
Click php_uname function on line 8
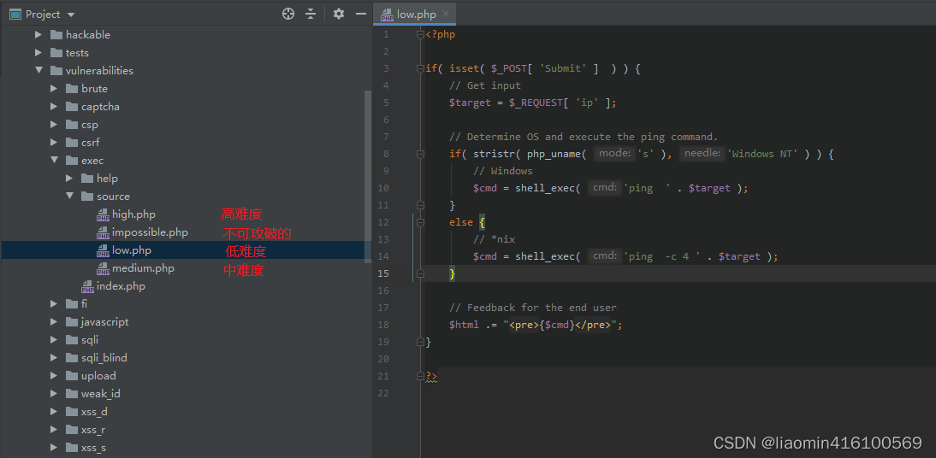(x=554, y=154)
